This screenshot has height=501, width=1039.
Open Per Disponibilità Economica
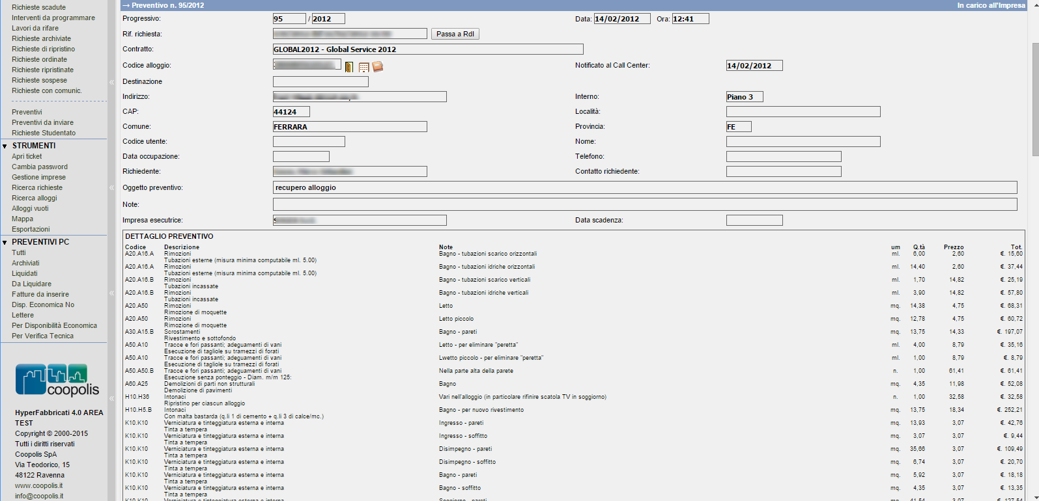click(54, 325)
